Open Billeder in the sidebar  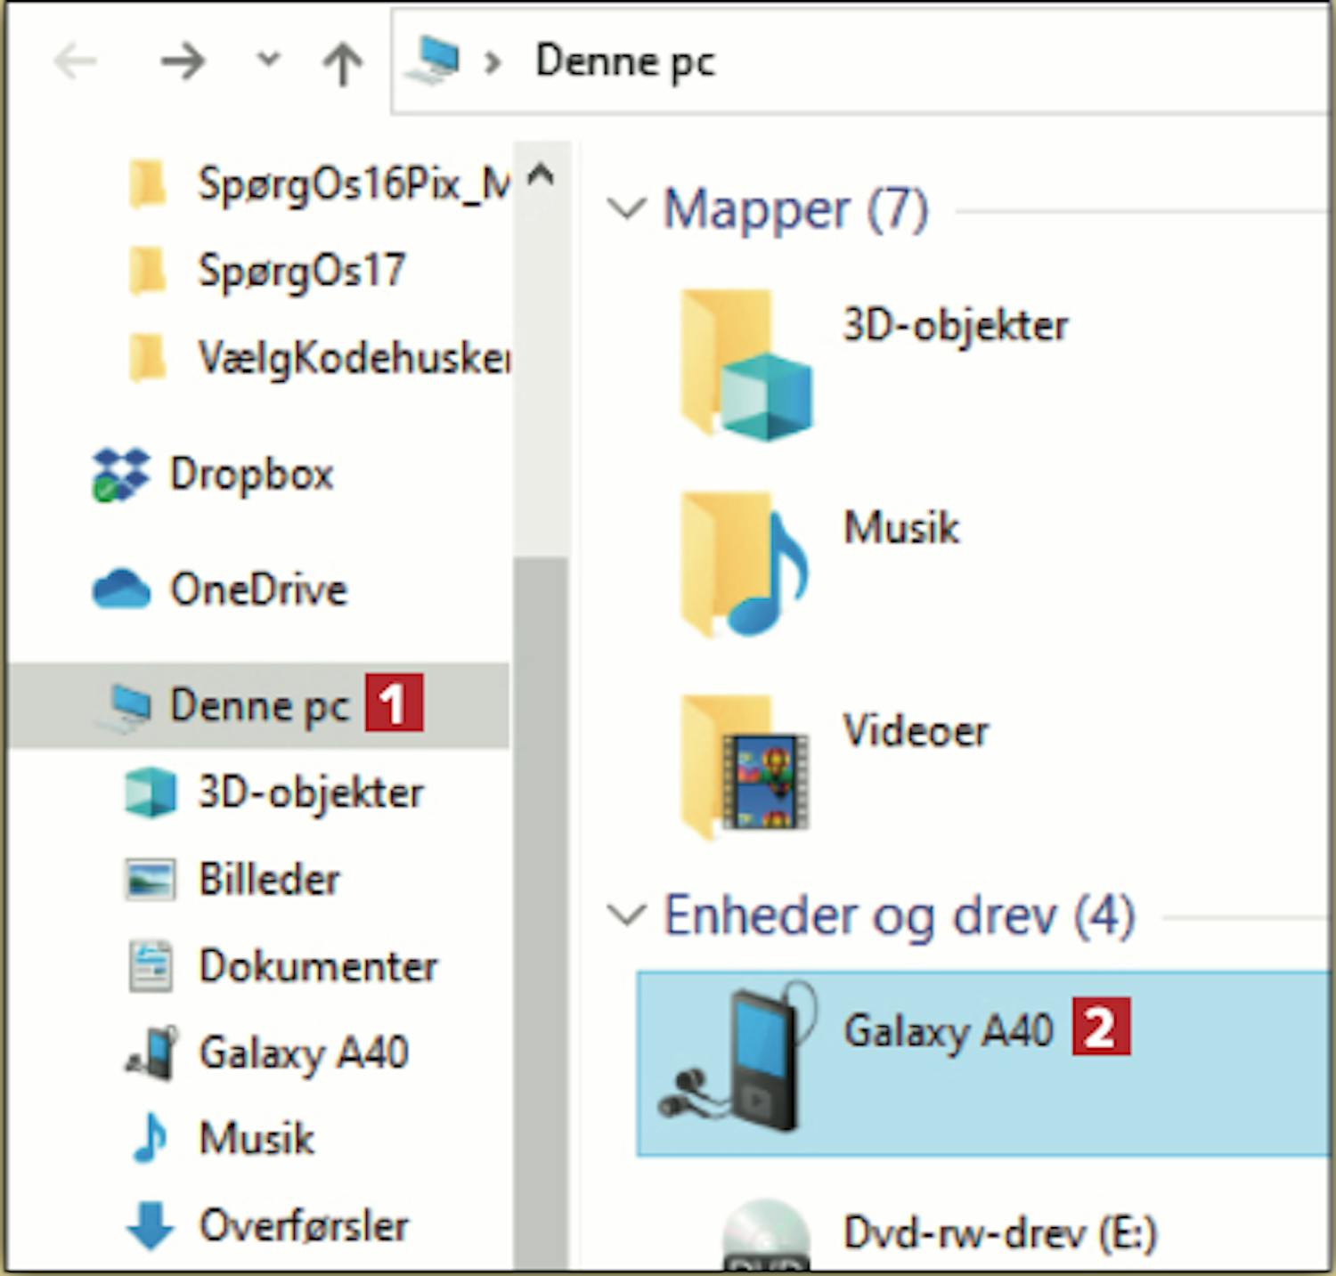coord(268,880)
